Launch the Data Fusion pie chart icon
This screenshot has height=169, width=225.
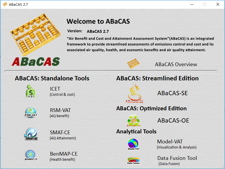pyautogui.click(x=133, y=161)
